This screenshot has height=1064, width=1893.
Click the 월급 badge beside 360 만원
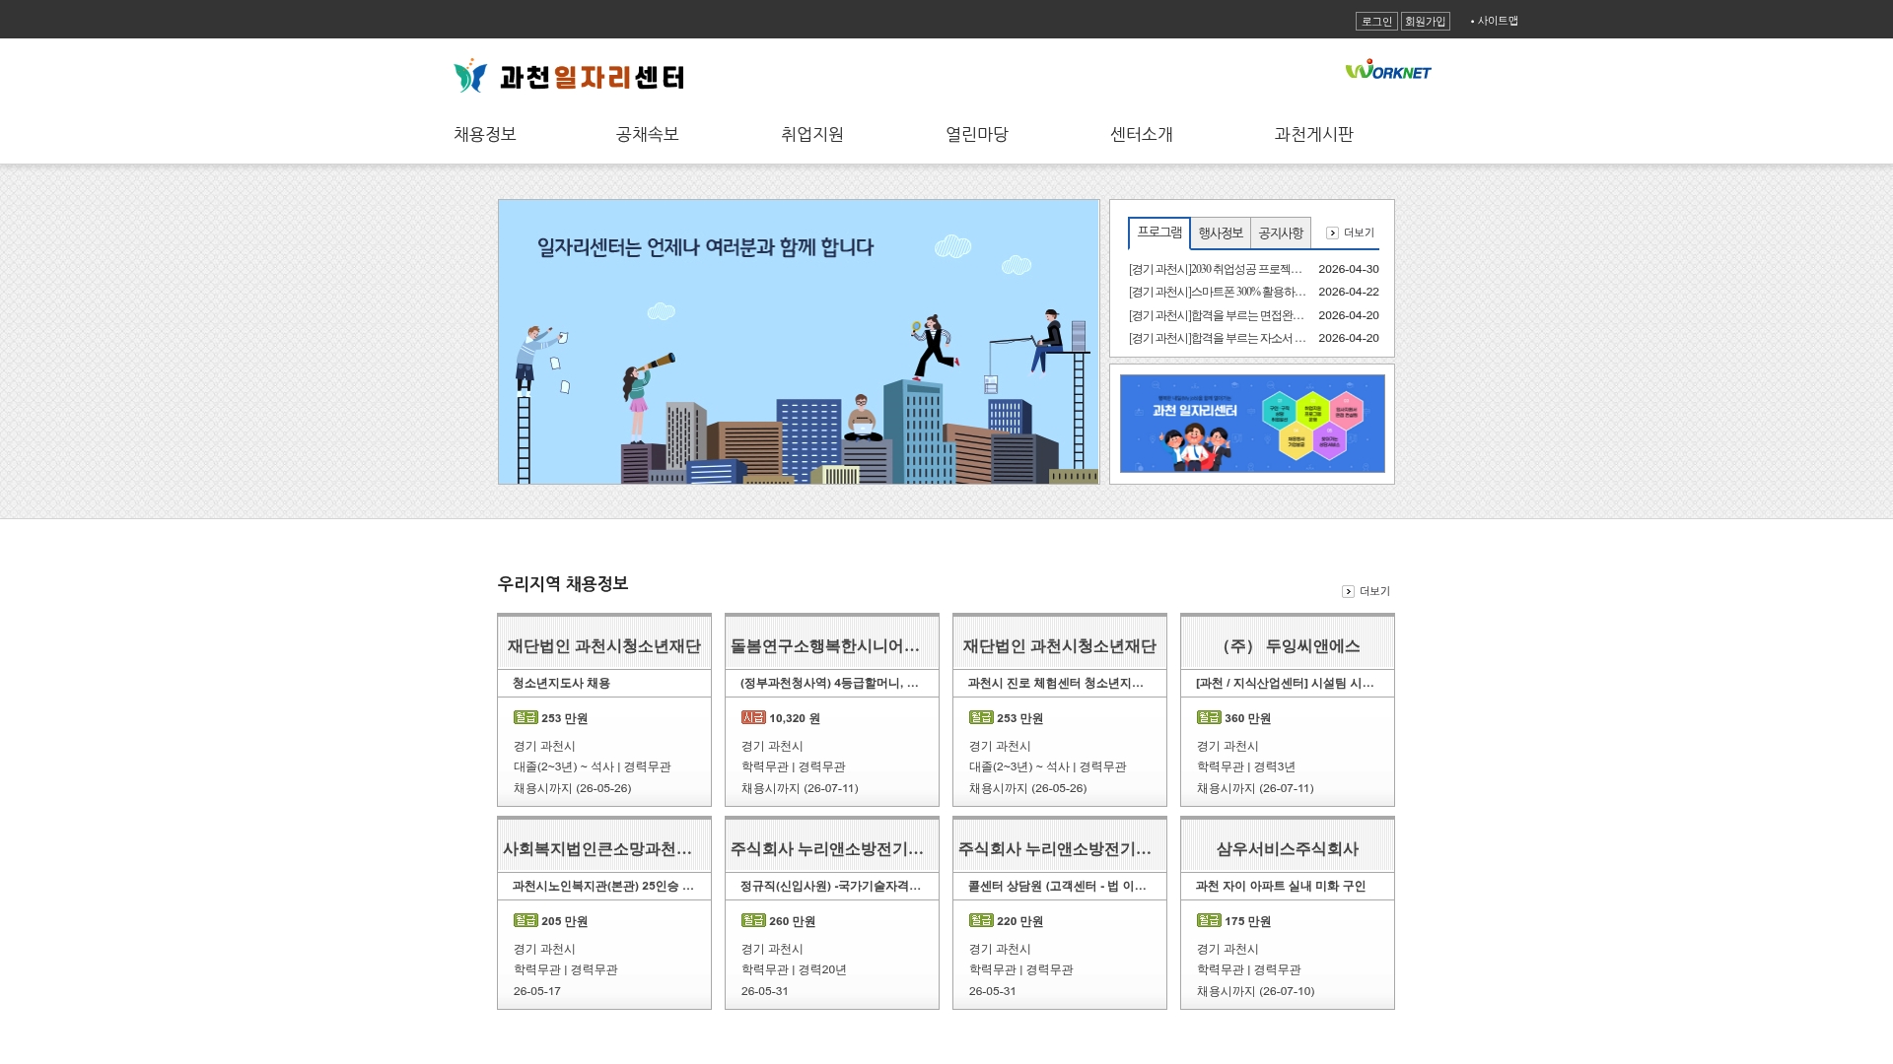(1209, 717)
